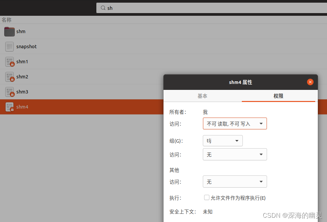This screenshot has width=327, height=222.
Task: Select the shm1 binary file icon
Action: point(9,61)
